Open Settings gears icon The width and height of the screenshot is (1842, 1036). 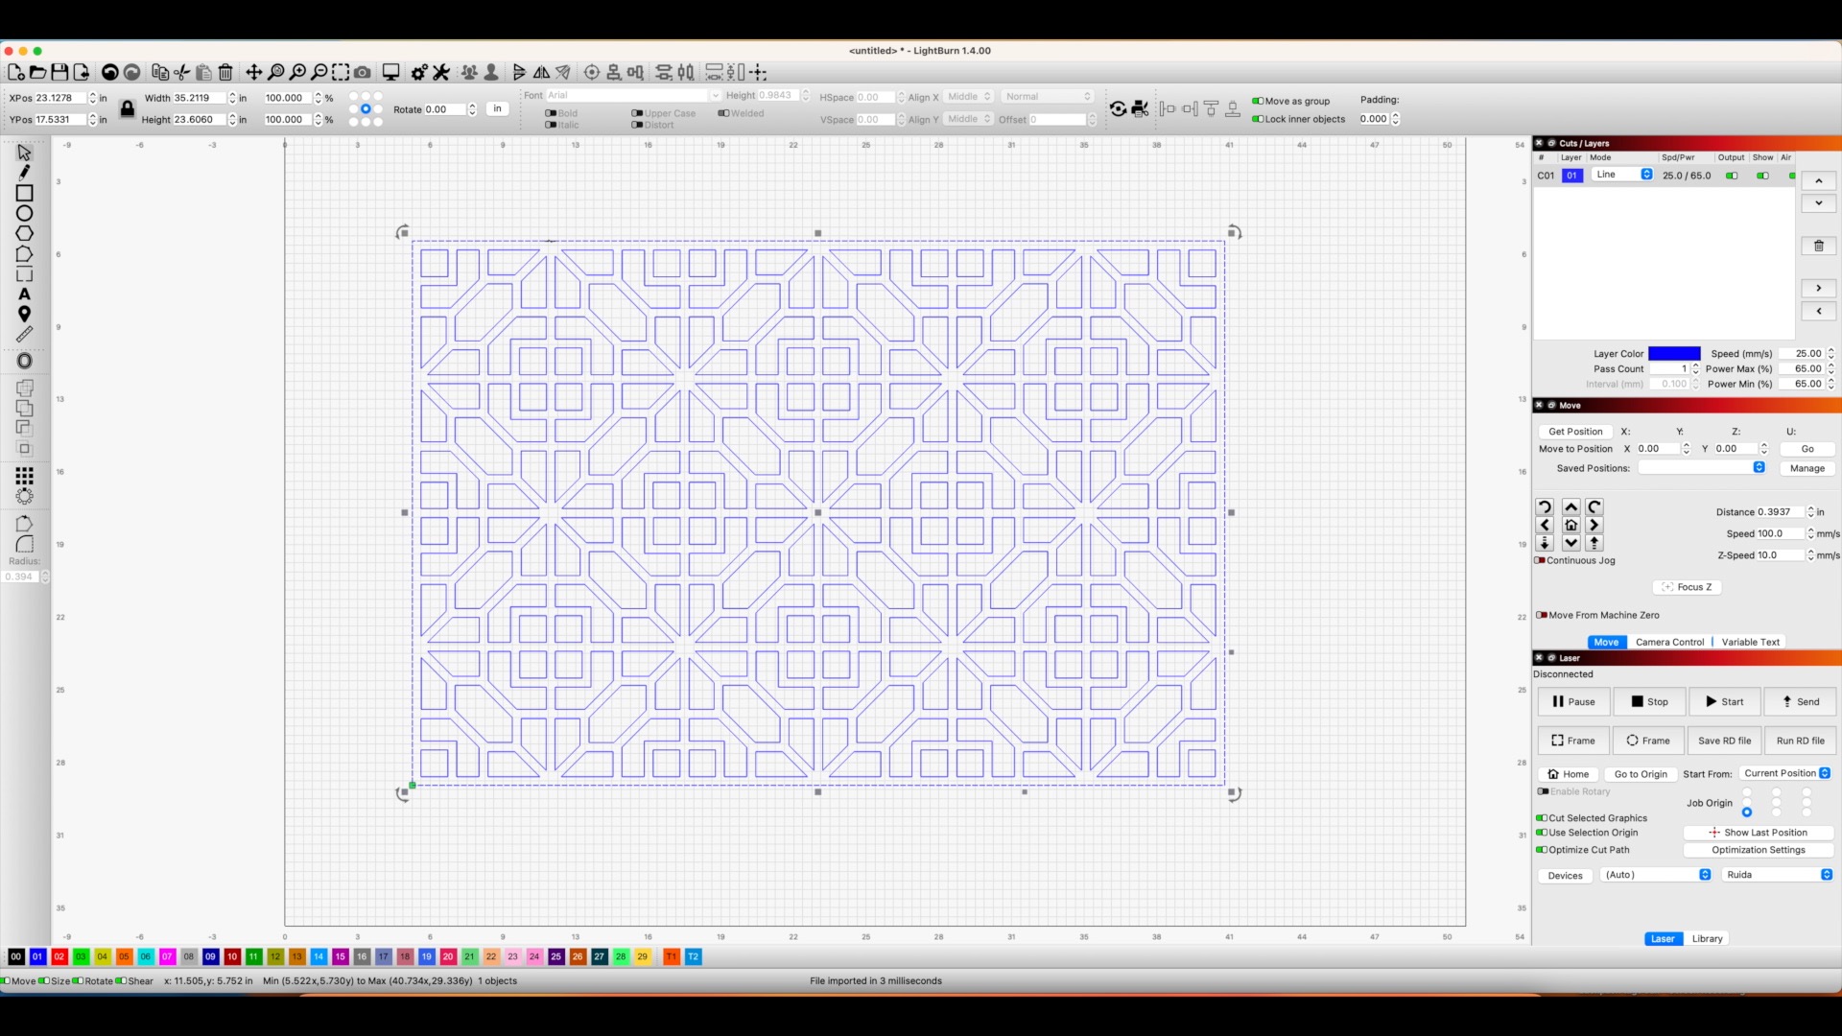[419, 72]
